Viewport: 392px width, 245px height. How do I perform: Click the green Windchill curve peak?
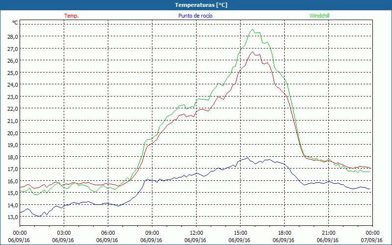pos(252,29)
